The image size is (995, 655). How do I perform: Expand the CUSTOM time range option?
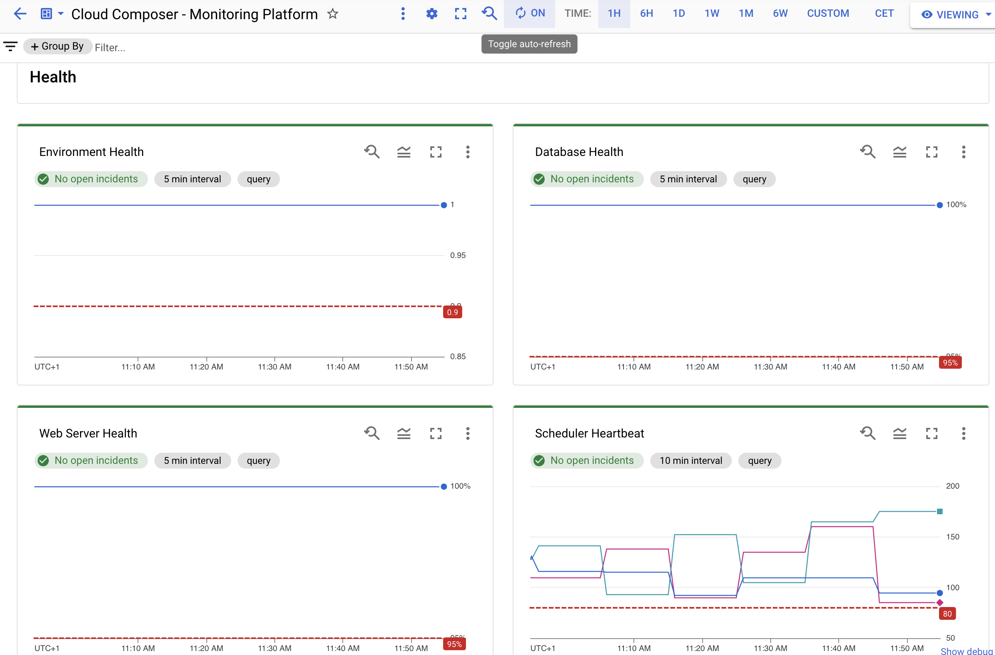(x=827, y=14)
